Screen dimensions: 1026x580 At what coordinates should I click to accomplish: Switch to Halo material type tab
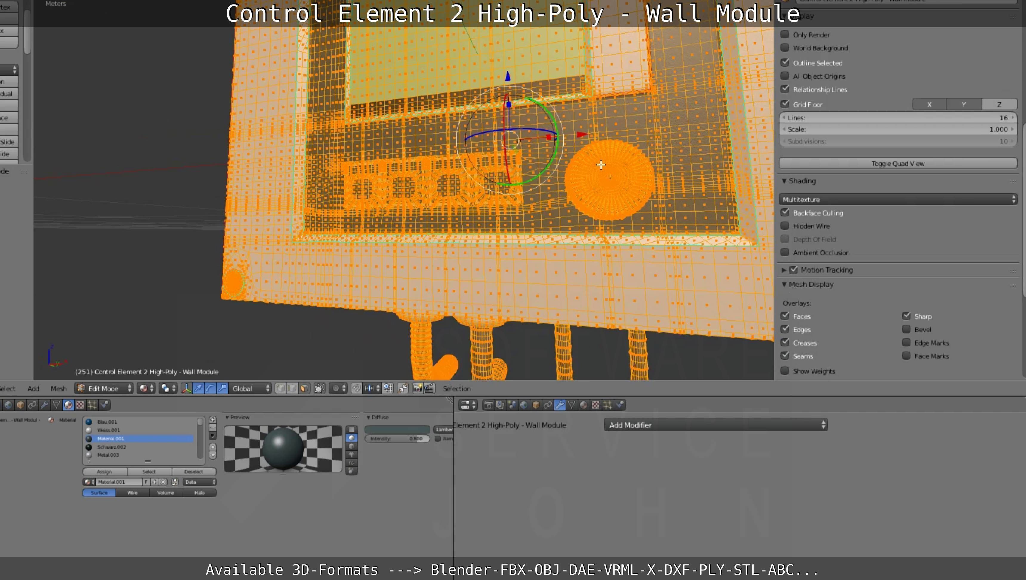tap(200, 493)
